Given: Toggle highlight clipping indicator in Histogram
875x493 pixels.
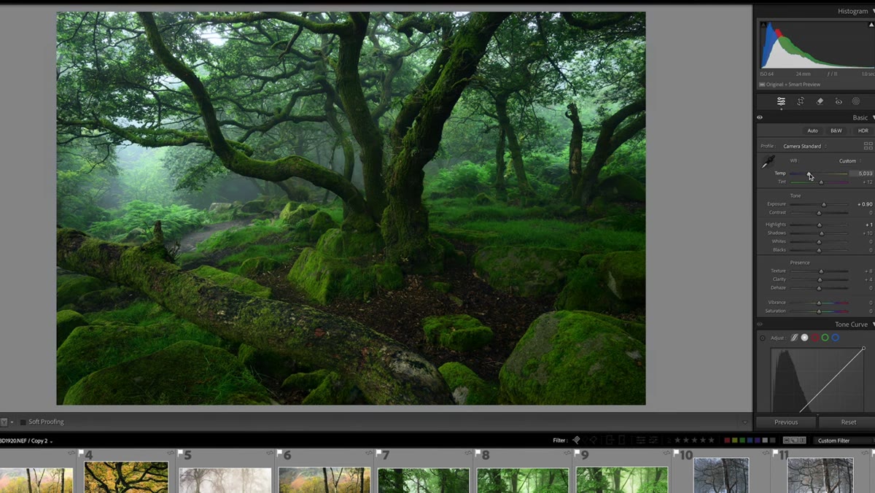Looking at the screenshot, I should coord(873,25).
